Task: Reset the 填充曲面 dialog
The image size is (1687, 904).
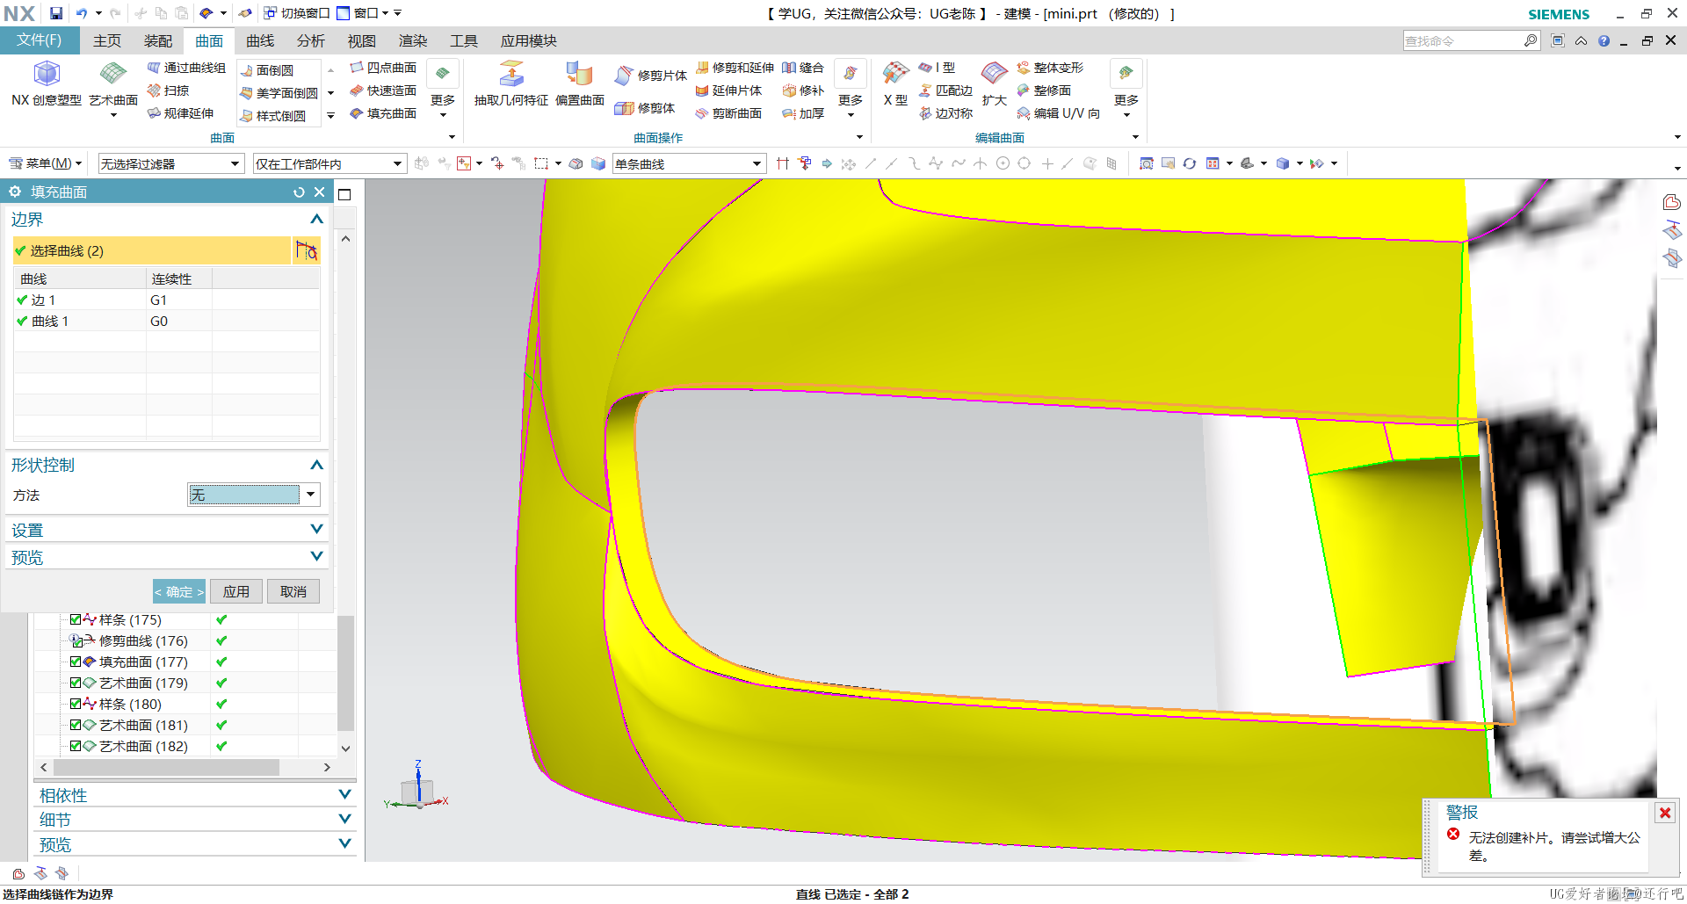Action: [x=299, y=192]
